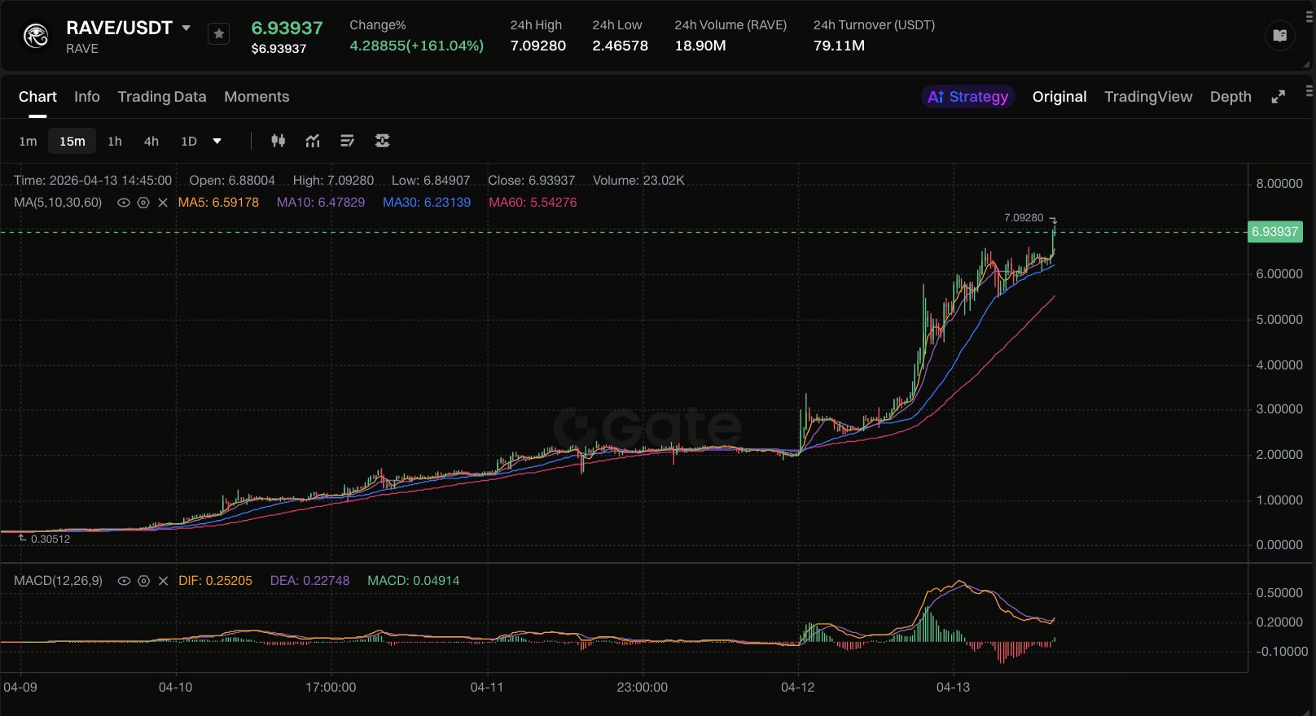Select the 1D timeframe
This screenshot has height=716, width=1316.
click(189, 142)
